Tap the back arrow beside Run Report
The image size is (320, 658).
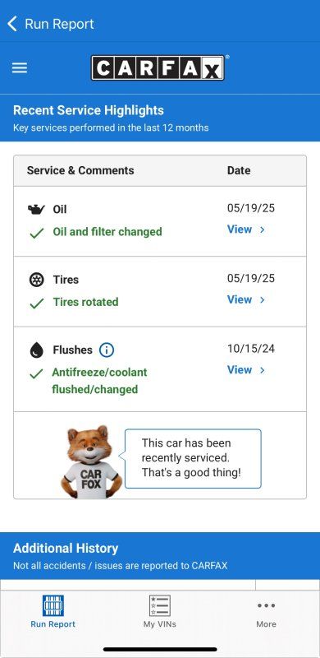(12, 24)
